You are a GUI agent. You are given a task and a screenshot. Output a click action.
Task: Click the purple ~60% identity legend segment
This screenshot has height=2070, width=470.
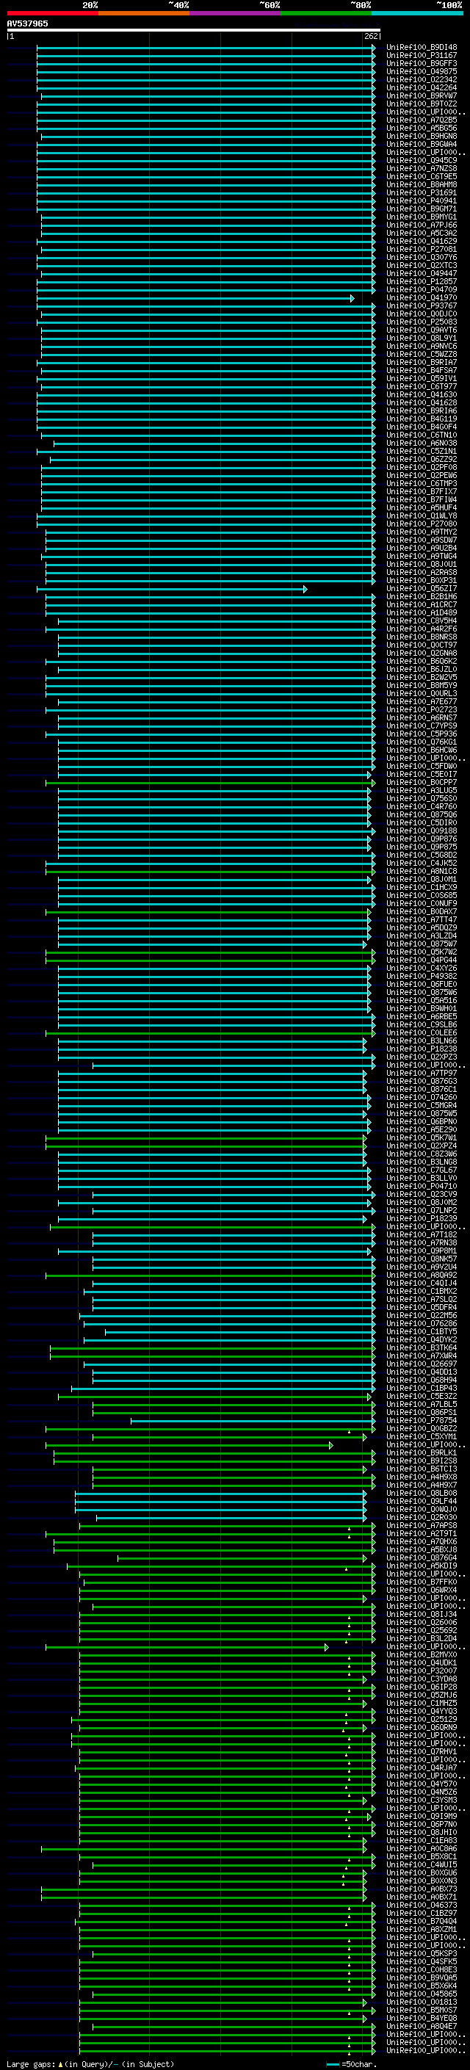(x=234, y=13)
